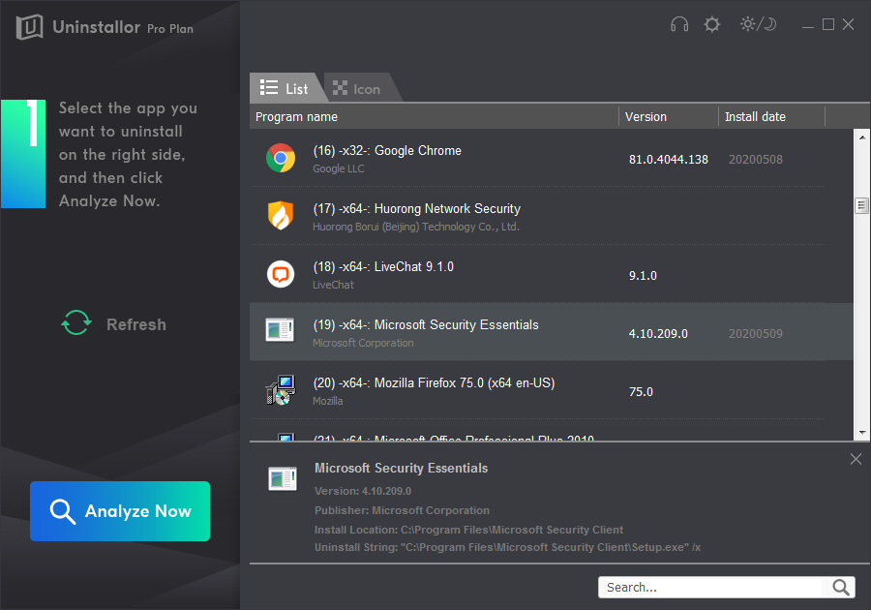This screenshot has height=610, width=871.
Task: Click the Analyze Now button
Action: [120, 511]
